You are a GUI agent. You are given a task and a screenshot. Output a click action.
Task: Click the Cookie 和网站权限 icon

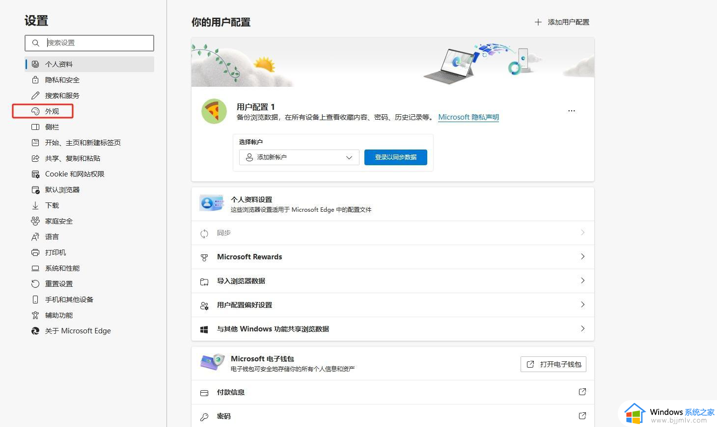35,174
